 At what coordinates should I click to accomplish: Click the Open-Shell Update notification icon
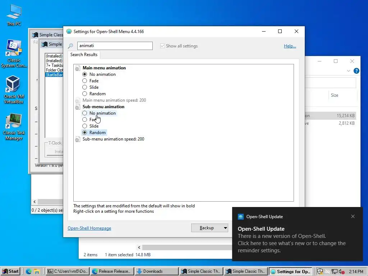[240, 217]
